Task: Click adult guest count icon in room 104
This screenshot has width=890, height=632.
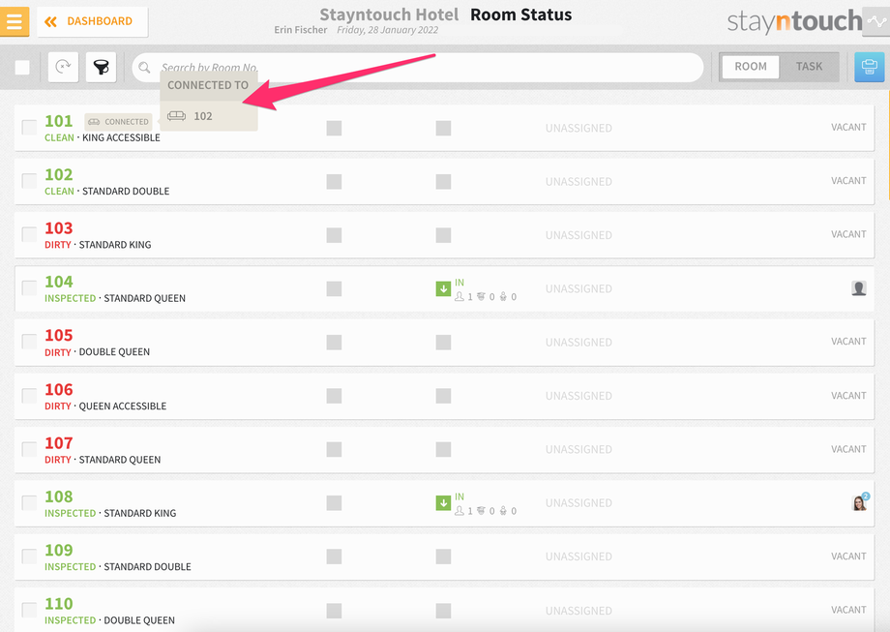Action: coord(460,296)
